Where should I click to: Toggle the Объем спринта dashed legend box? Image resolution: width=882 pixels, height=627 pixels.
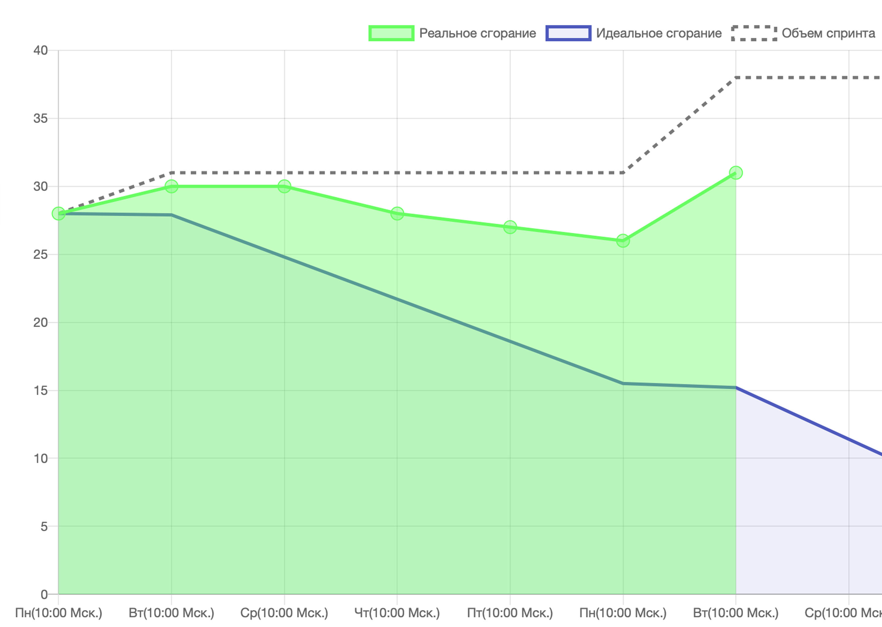click(754, 33)
